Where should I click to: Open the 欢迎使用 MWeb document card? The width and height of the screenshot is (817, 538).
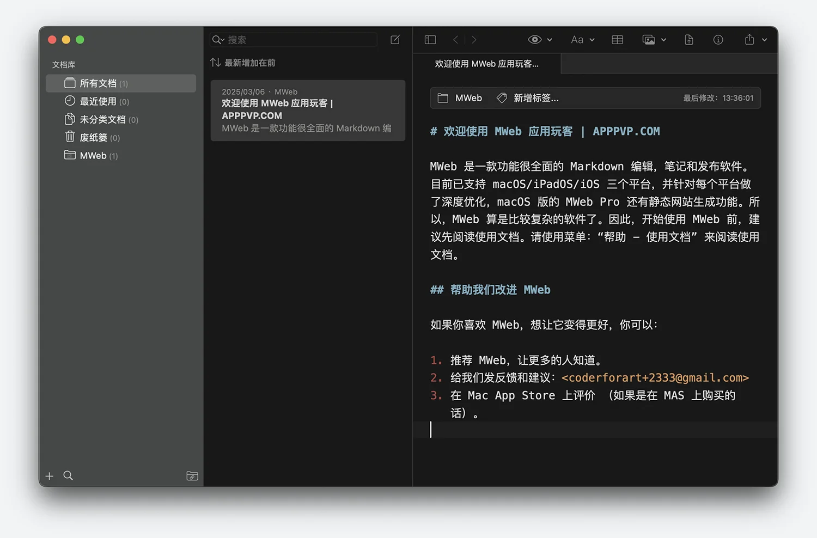[308, 111]
